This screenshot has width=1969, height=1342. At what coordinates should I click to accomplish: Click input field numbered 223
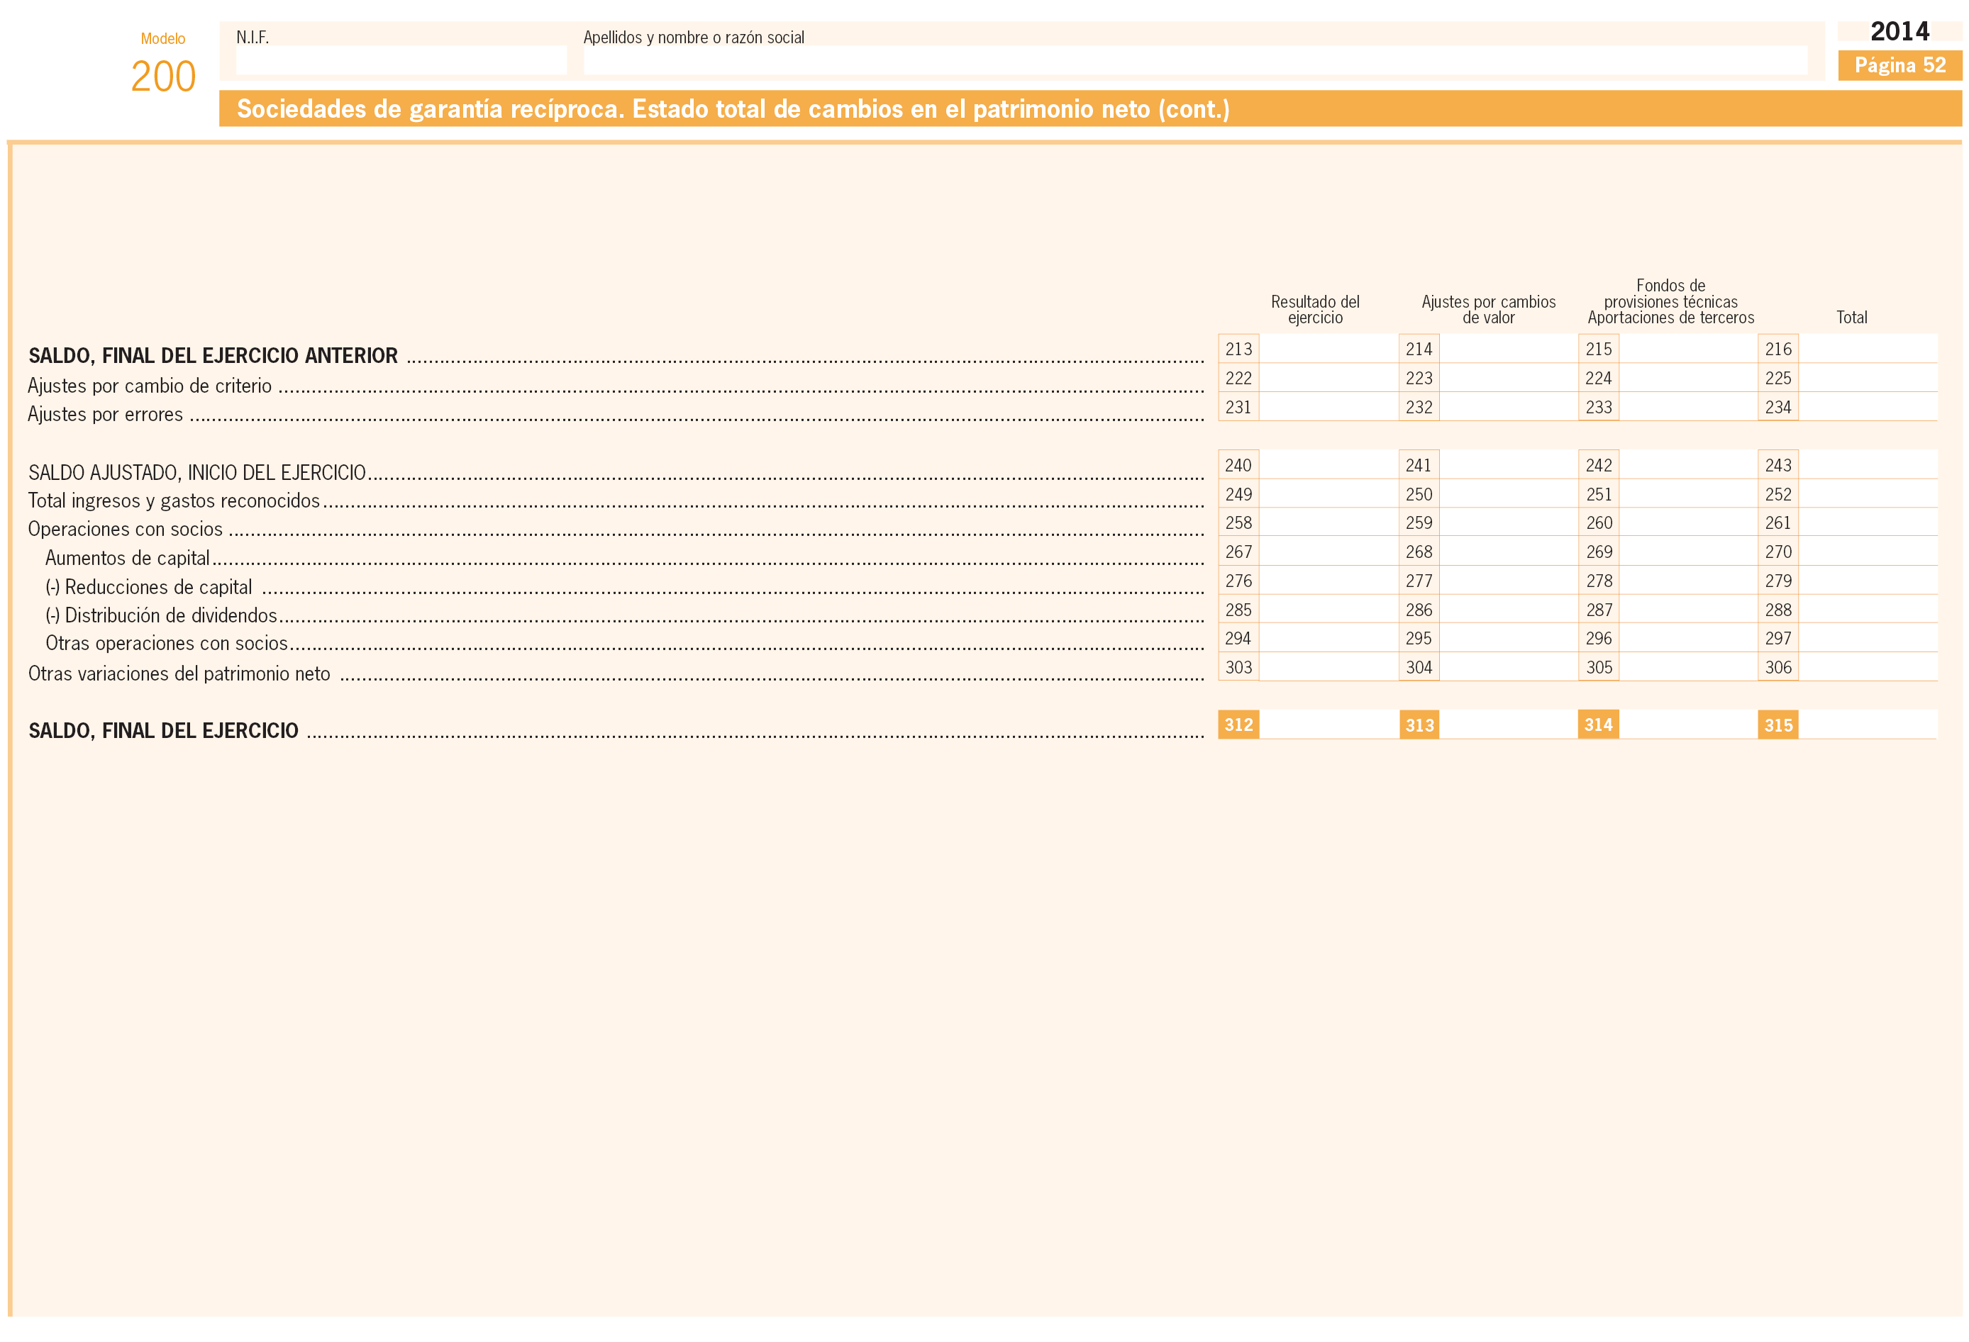tap(1508, 378)
